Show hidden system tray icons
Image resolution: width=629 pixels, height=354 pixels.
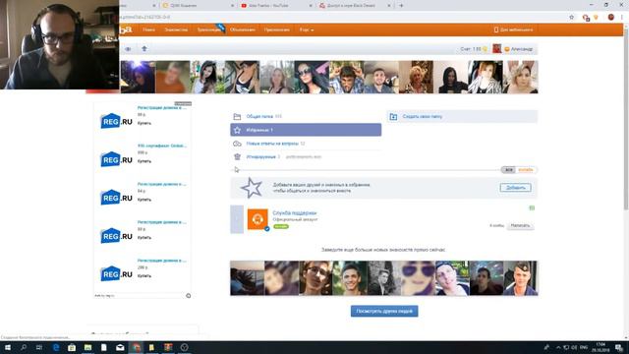click(558, 347)
